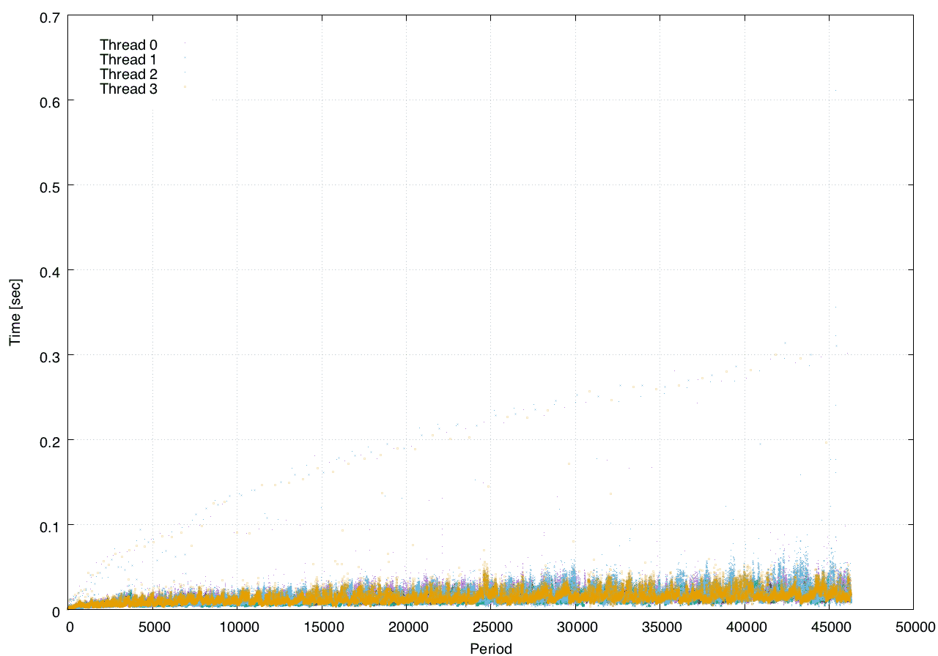
Task: Select the Thread 1 legend label
Action: (128, 59)
